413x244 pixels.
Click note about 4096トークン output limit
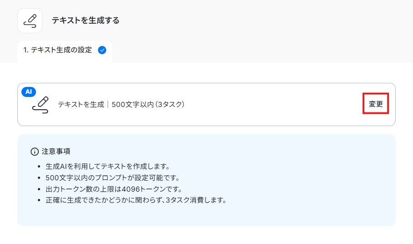(114, 189)
